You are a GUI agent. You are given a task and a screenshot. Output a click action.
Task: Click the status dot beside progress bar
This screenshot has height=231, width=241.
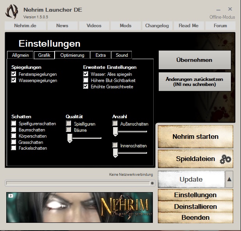152,183
